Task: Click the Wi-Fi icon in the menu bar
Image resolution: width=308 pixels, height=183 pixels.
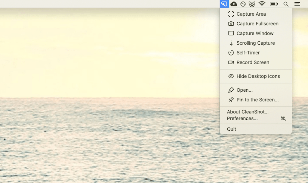Action: (x=263, y=4)
